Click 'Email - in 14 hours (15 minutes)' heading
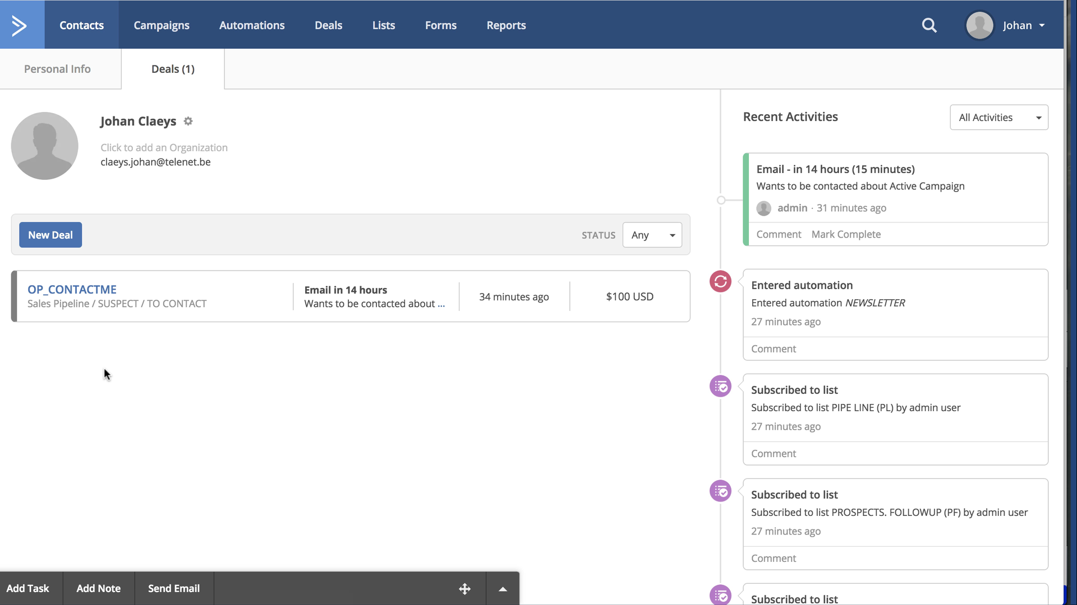Image resolution: width=1077 pixels, height=605 pixels. (x=835, y=169)
